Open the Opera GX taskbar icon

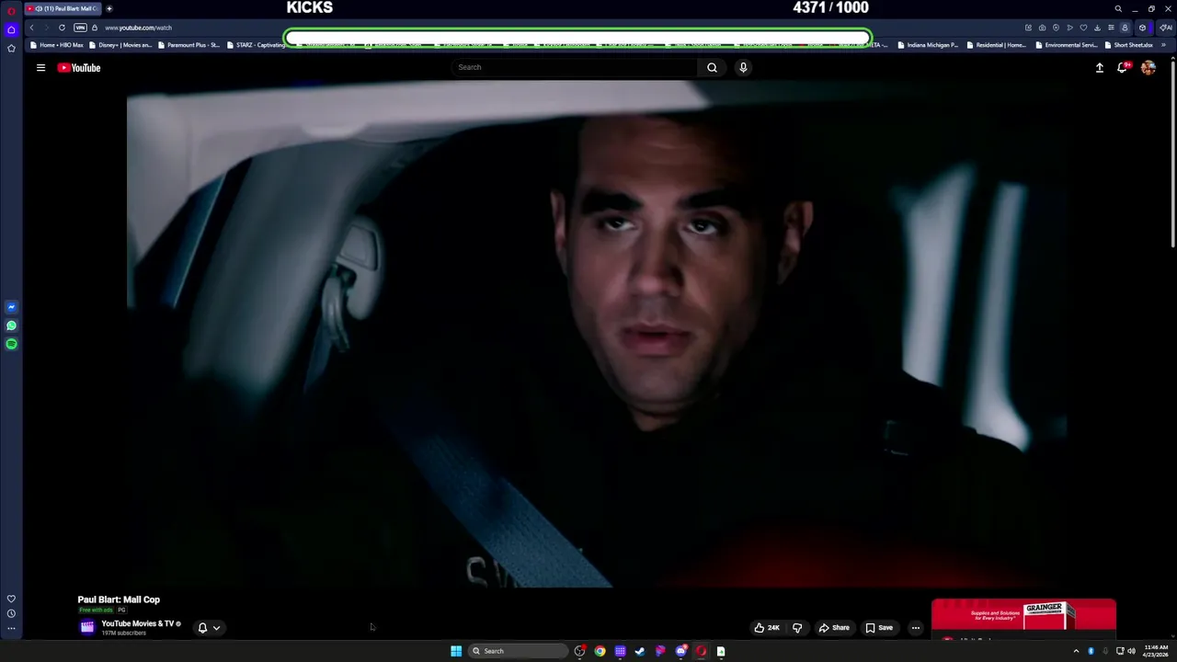pyautogui.click(x=701, y=651)
